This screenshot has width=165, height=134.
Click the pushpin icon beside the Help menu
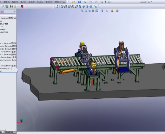click(64, 2)
